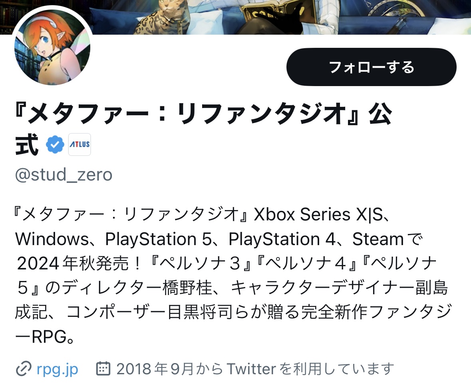
Task: Click the chain link icon
Action: pyautogui.click(x=24, y=369)
